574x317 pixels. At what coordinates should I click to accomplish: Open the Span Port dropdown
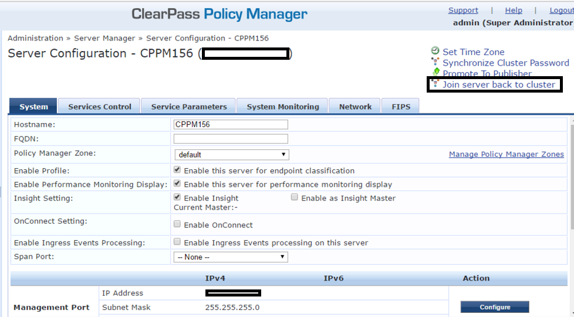pos(231,257)
